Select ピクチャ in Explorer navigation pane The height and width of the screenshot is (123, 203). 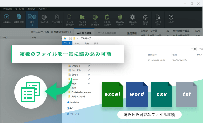click(73, 75)
